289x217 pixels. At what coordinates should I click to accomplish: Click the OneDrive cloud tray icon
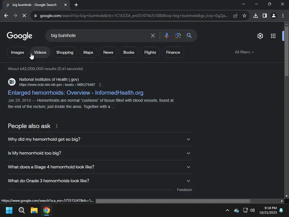pos(236,210)
